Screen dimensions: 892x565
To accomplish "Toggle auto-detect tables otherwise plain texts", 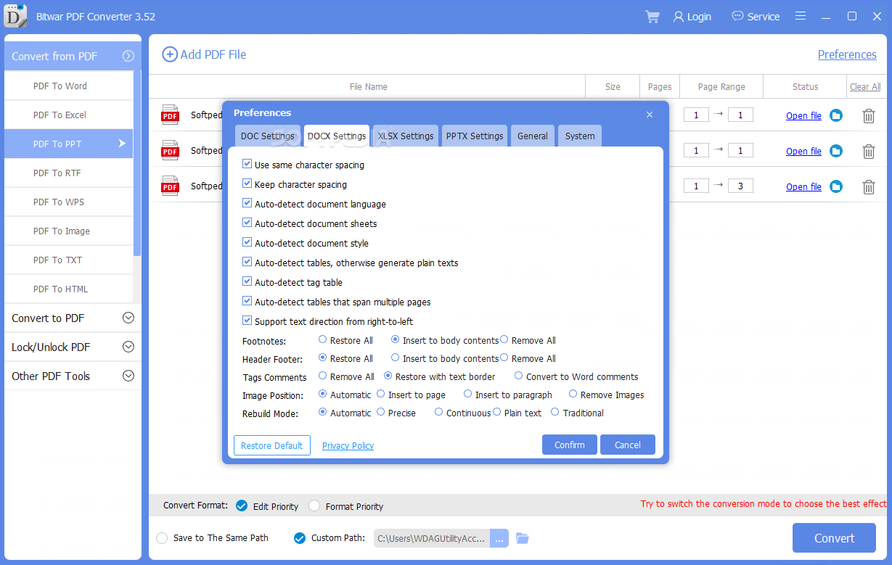I will click(247, 263).
